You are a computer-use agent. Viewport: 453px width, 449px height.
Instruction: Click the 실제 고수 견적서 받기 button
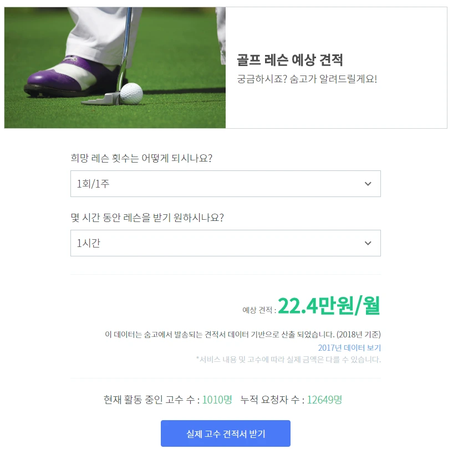tap(225, 433)
